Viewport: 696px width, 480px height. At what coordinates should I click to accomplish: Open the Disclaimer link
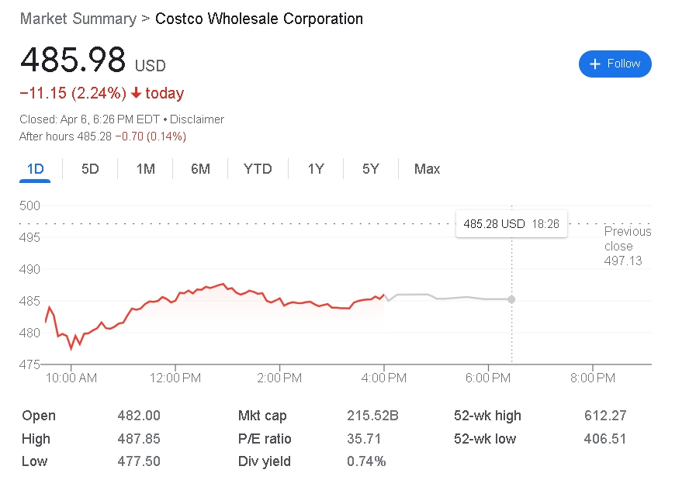tap(197, 119)
